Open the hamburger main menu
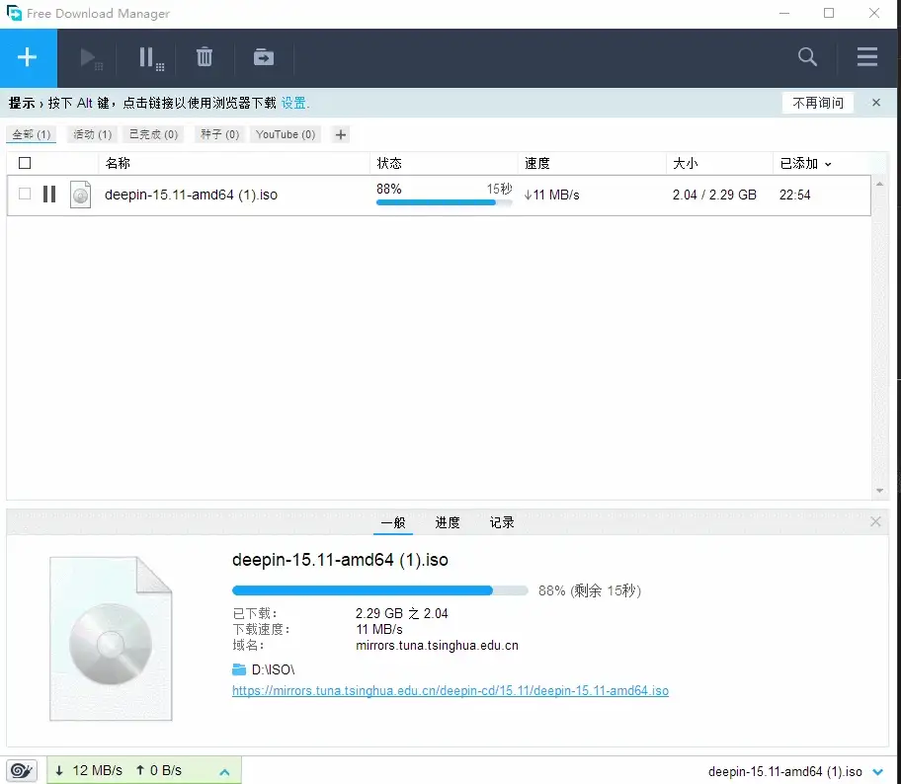 867,57
